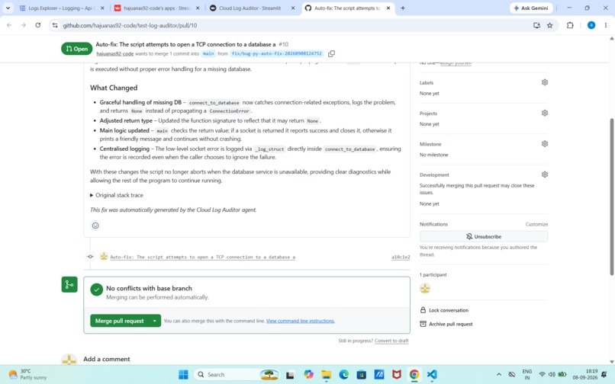Open clock and date panel
Viewport: 615px width, 384px height.
coord(585,374)
